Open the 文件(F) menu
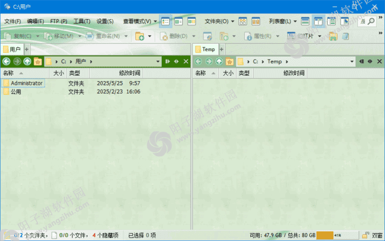The image size is (385, 241). pos(12,22)
